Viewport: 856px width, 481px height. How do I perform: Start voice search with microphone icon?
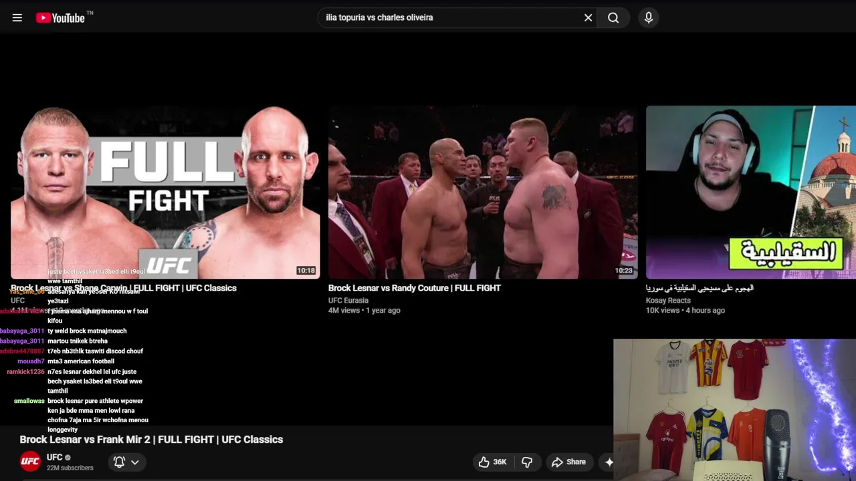648,17
